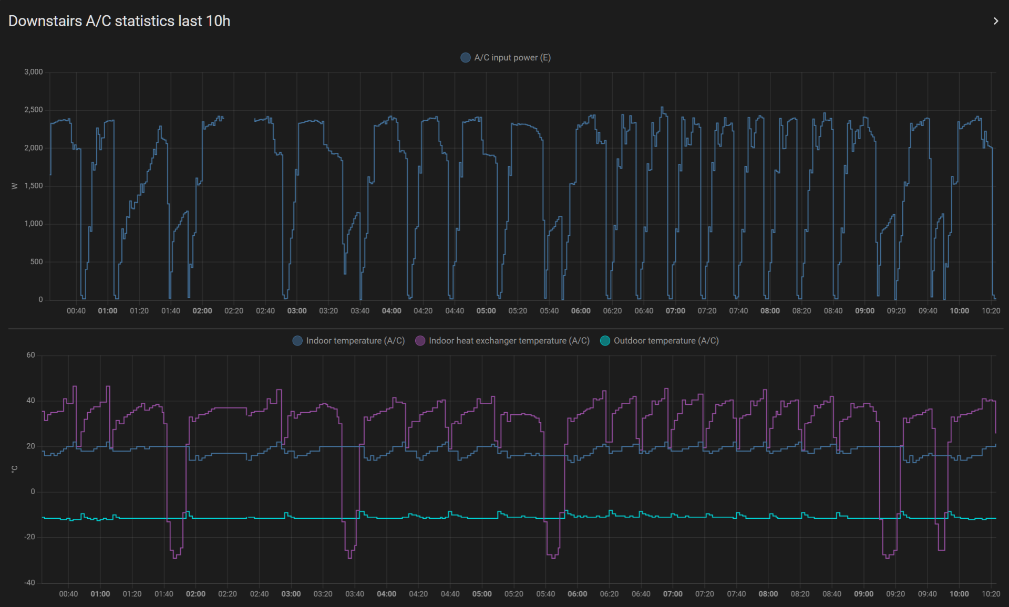The width and height of the screenshot is (1009, 607).
Task: Click the °C unit label on the temperature chart
Action: pyautogui.click(x=14, y=469)
